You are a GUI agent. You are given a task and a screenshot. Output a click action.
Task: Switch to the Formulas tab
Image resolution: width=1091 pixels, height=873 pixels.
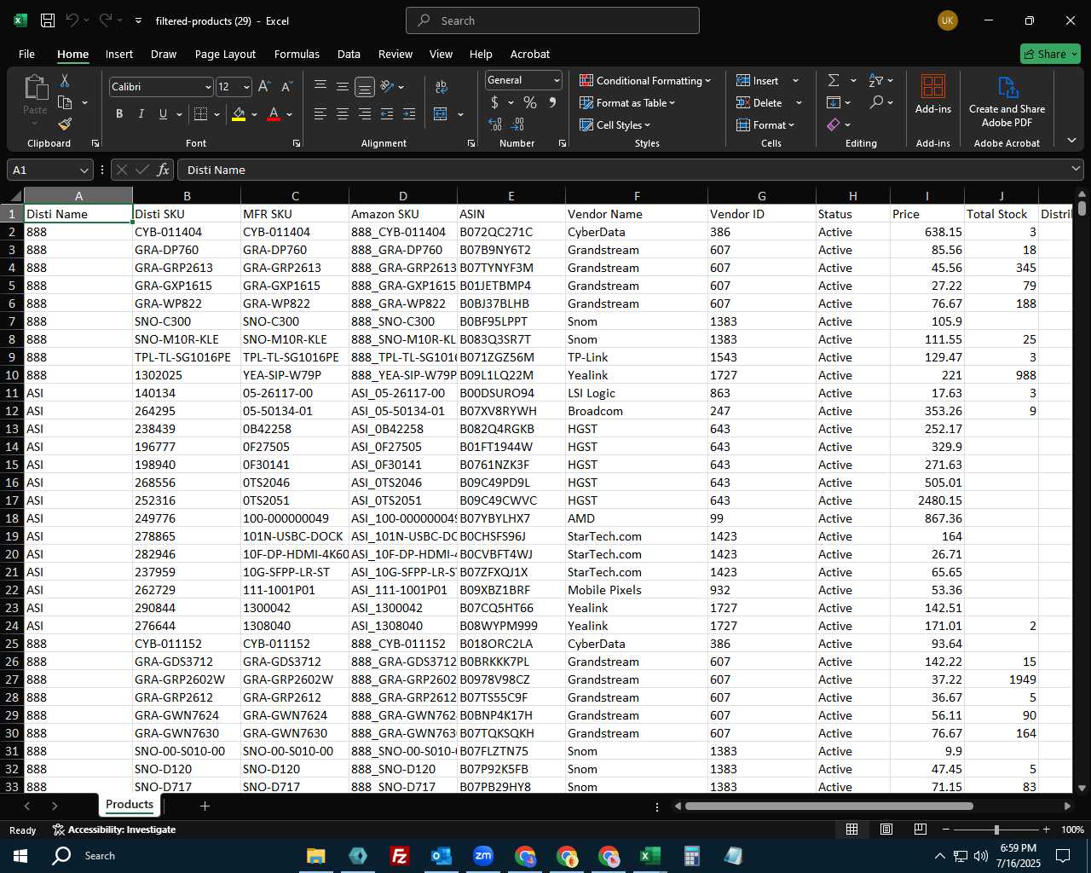[x=297, y=54]
